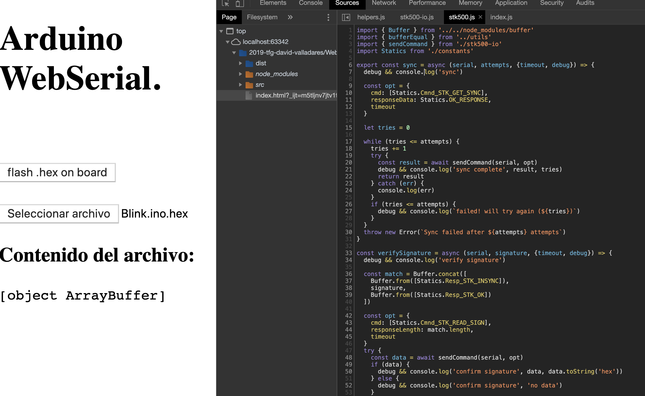Select the index.html file icon in tree

[x=249, y=95]
